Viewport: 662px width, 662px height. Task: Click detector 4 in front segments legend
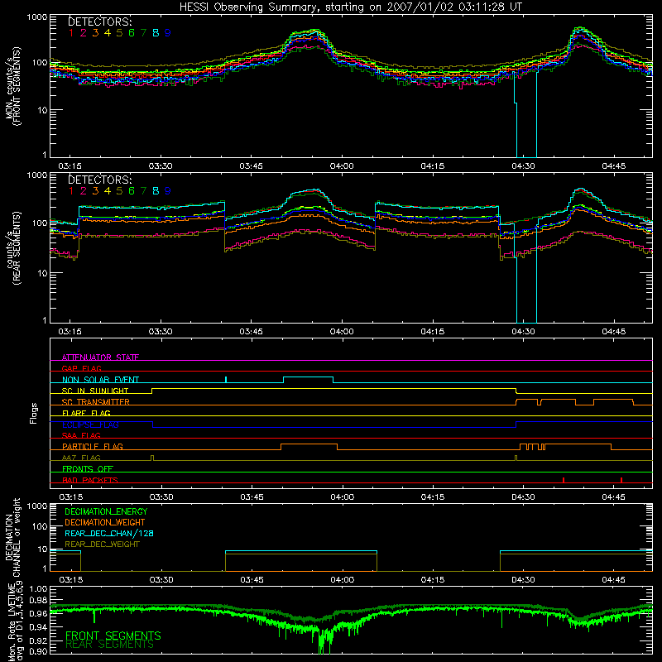108,33
